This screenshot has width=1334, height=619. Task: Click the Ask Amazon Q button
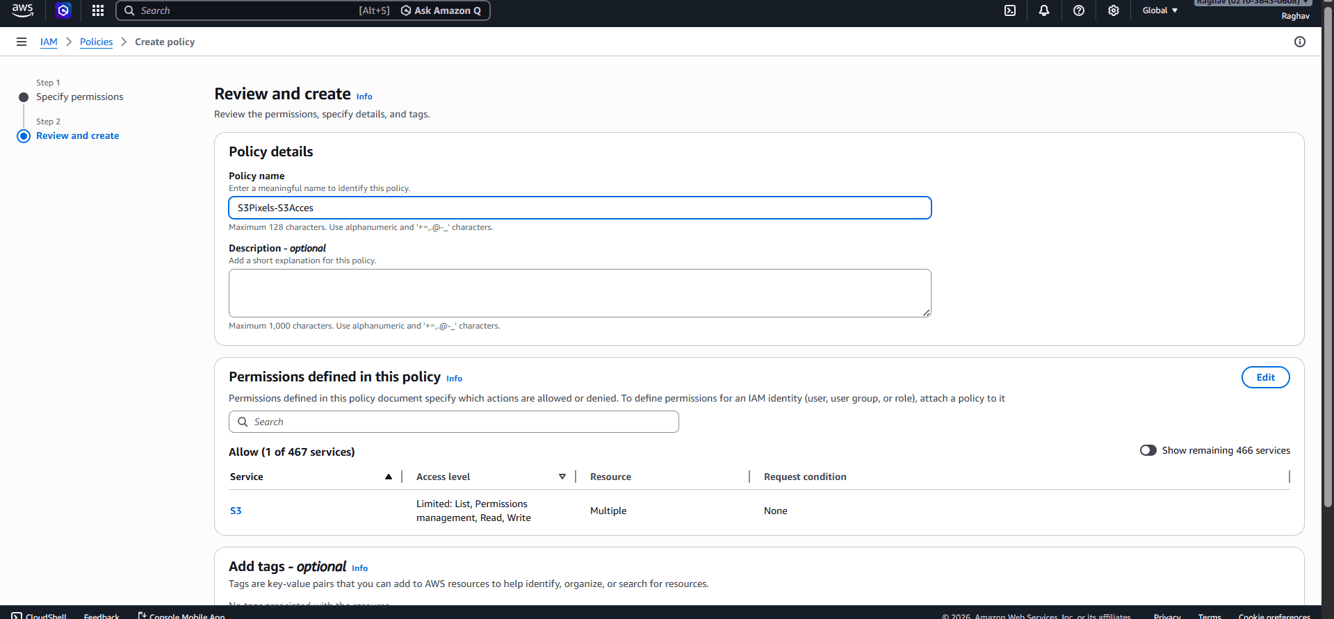coord(441,10)
